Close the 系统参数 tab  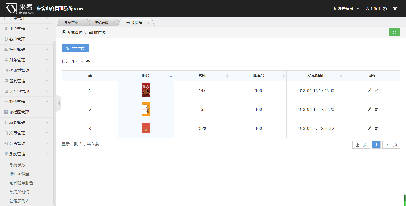pyautogui.click(x=114, y=23)
